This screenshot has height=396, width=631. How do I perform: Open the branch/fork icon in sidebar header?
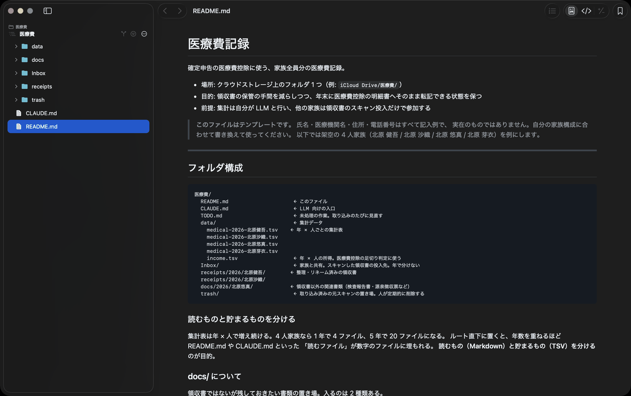(x=124, y=34)
